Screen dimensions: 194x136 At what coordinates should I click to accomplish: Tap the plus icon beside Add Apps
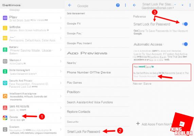(138, 123)
